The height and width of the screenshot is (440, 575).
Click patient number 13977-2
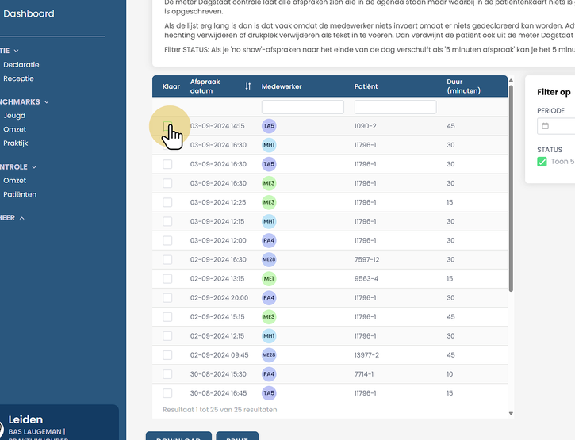[x=366, y=354]
